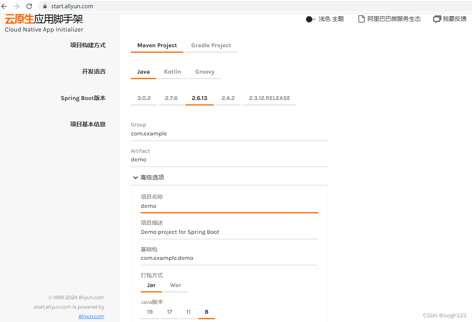Click the 项目描述 description field

pyautogui.click(x=229, y=232)
